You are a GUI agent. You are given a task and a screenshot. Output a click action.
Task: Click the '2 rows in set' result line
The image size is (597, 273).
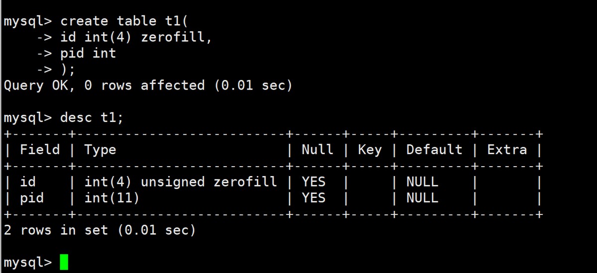[x=99, y=230]
